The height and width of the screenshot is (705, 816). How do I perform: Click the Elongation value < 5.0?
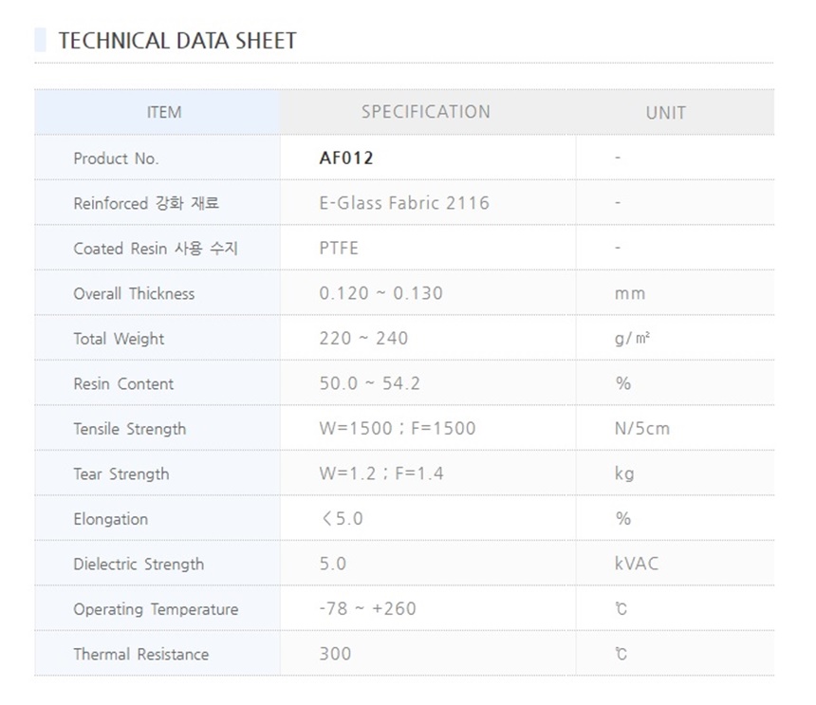[343, 519]
